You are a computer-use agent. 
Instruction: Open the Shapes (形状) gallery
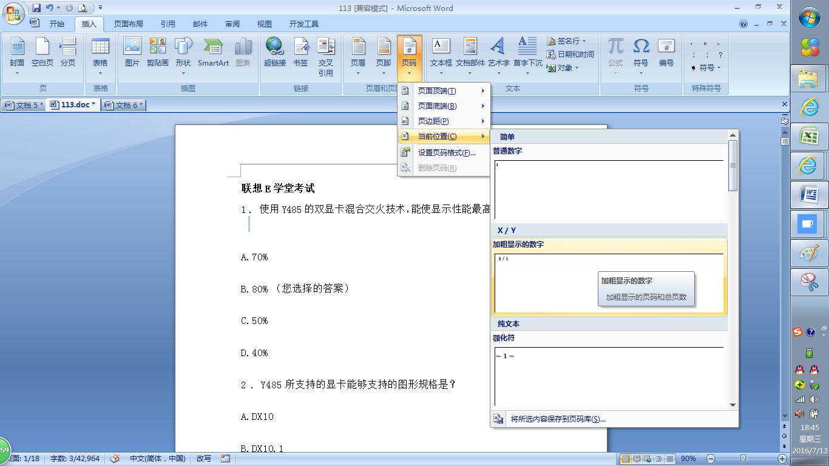click(x=183, y=56)
